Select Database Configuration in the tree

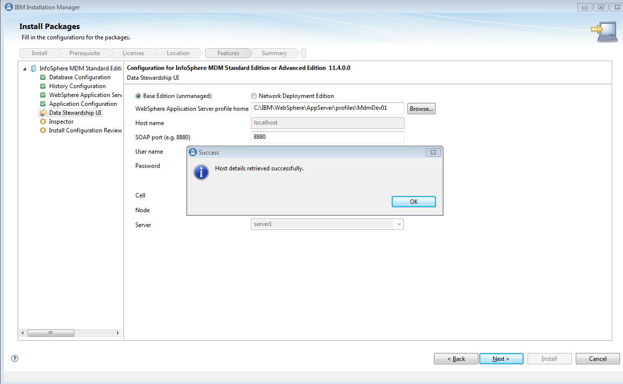(x=80, y=77)
